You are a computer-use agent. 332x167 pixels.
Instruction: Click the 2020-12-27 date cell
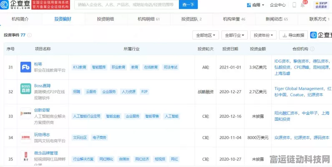(230, 92)
